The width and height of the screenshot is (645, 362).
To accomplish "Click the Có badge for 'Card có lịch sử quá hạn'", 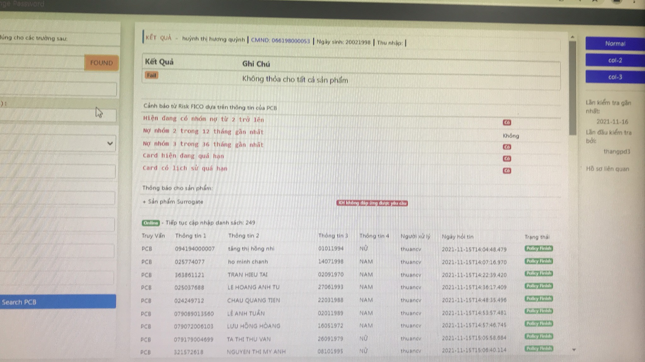I will 507,171.
